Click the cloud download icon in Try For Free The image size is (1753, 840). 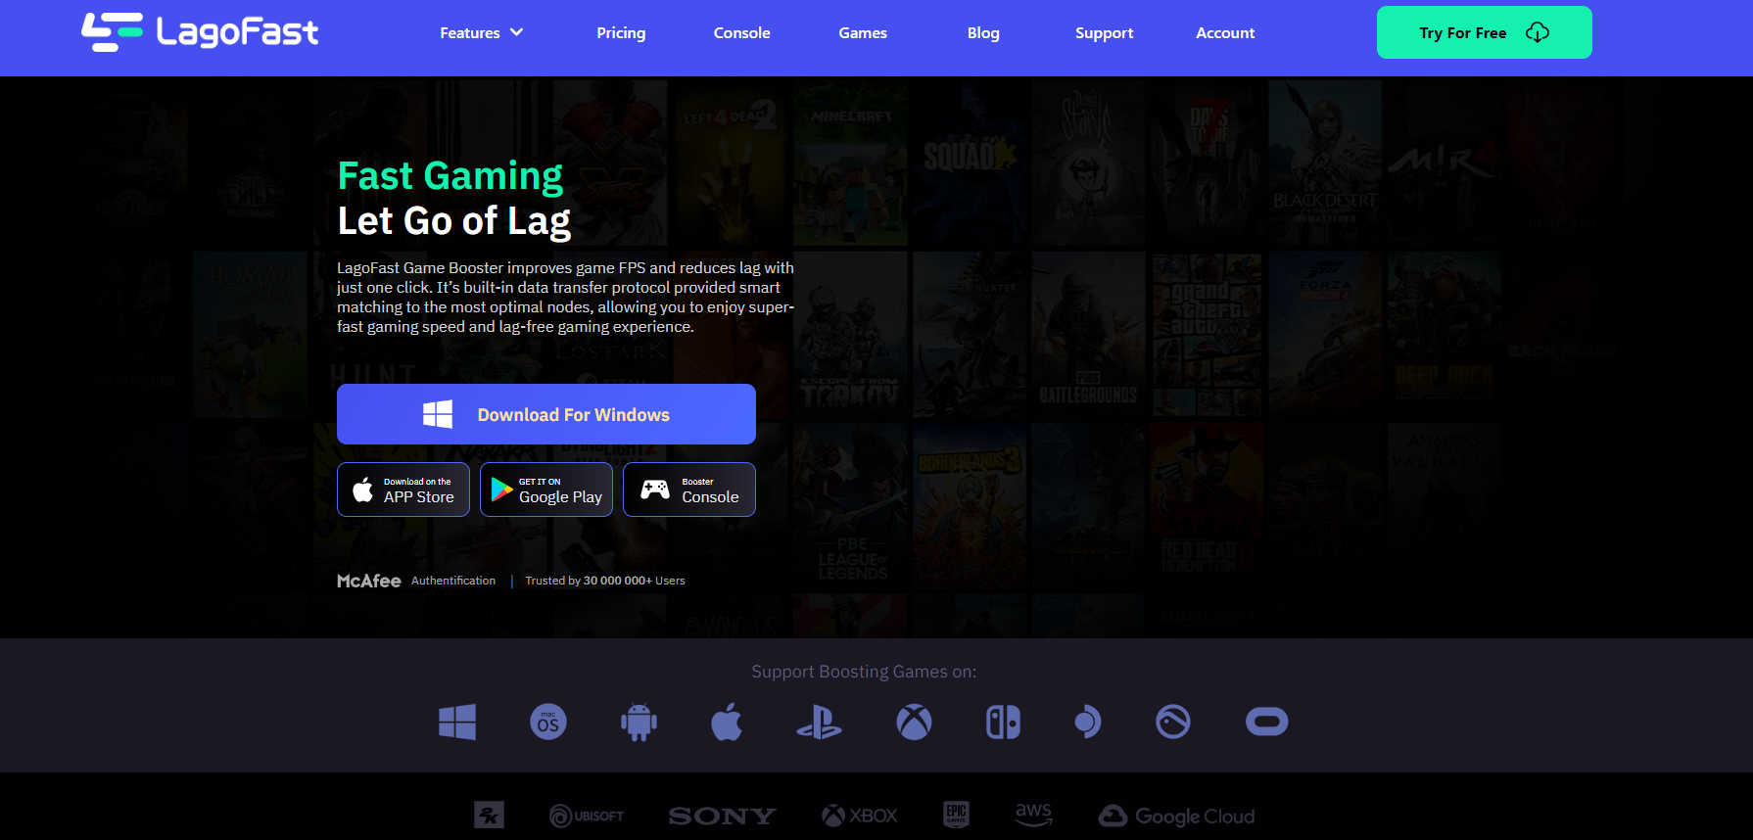click(1538, 32)
